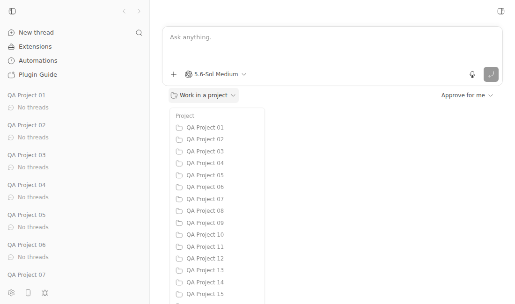Image resolution: width=515 pixels, height=304 pixels.
Task: Open settings with the gear icon
Action: point(11,293)
